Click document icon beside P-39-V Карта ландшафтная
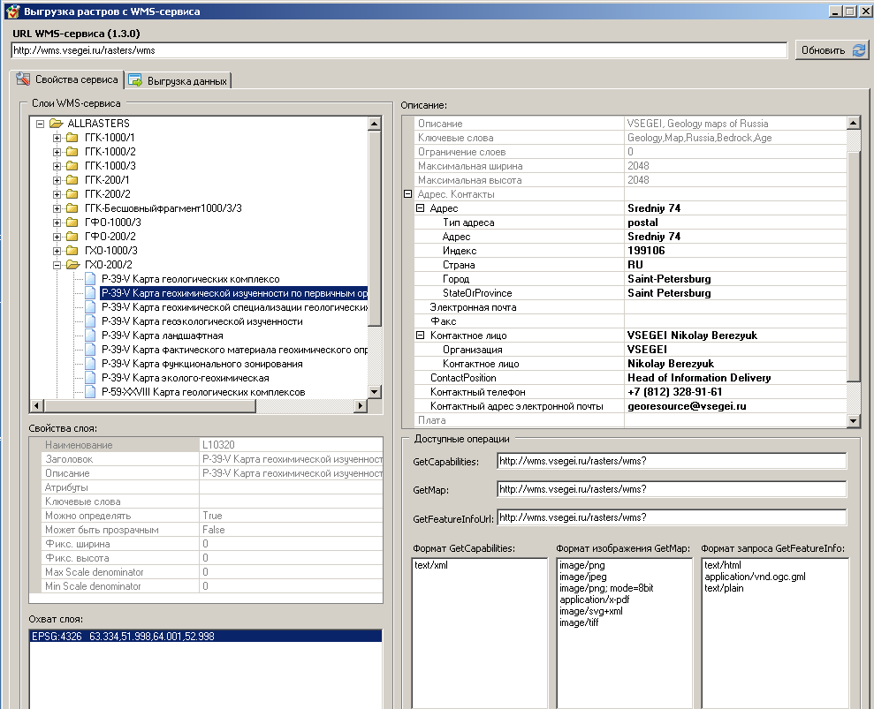Image resolution: width=874 pixels, height=709 pixels. pyautogui.click(x=89, y=336)
